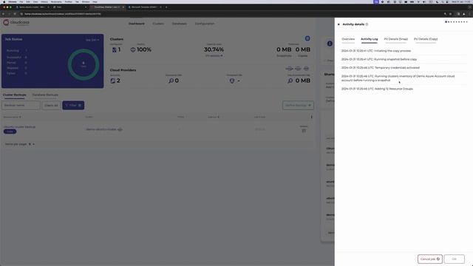Image resolution: width=473 pixels, height=266 pixels.
Task: Open the Clusters nav item
Action: click(158, 24)
